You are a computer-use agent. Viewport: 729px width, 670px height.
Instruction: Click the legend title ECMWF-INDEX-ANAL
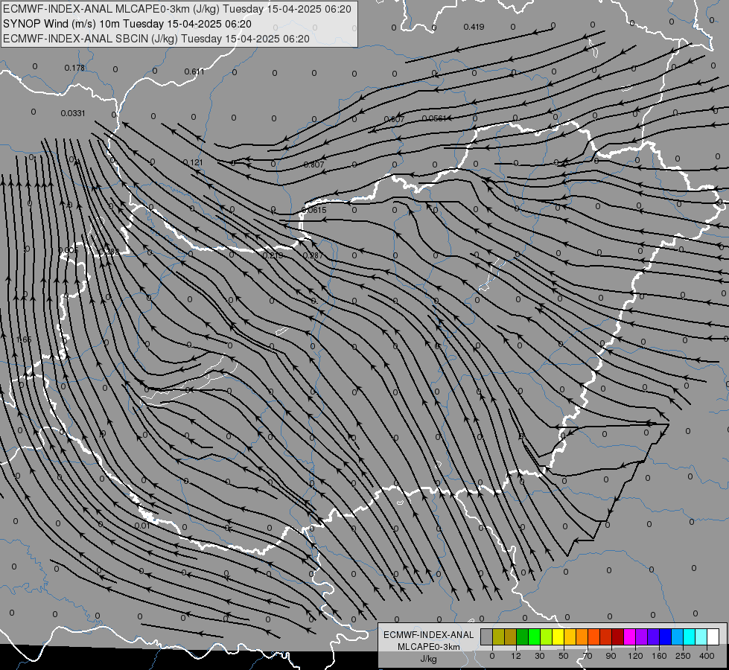(x=429, y=635)
